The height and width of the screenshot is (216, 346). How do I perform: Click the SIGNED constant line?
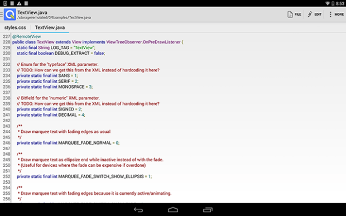pyautogui.click(x=49, y=109)
